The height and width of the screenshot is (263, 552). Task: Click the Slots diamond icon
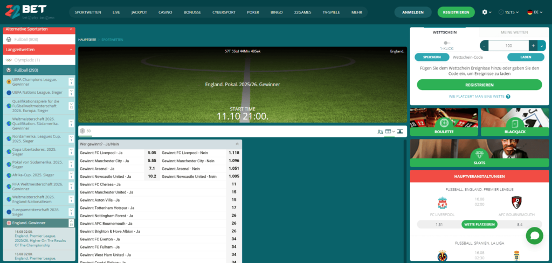479,154
